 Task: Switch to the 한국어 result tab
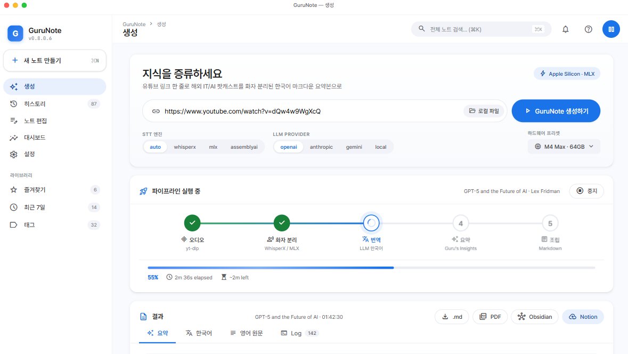199,333
